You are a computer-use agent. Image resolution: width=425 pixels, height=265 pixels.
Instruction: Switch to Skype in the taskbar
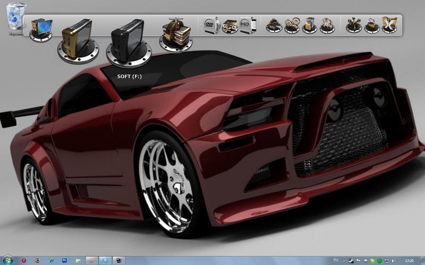(x=105, y=261)
